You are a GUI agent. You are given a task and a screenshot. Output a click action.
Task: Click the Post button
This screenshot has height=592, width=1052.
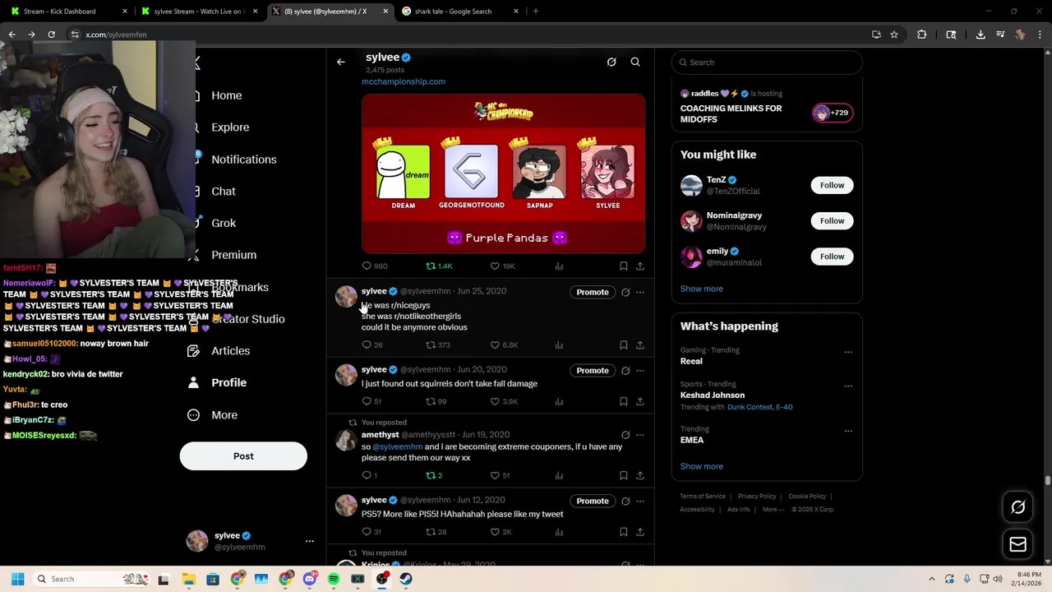pyautogui.click(x=243, y=456)
